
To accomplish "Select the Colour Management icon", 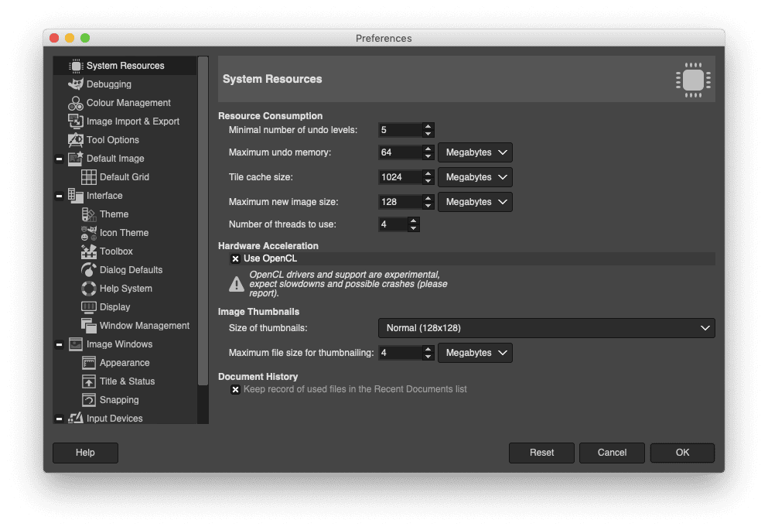I will pos(76,103).
